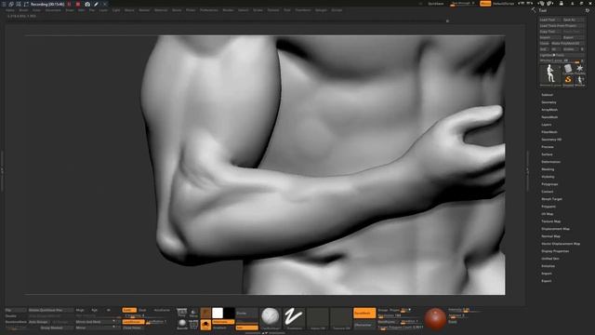595x335 pixels.
Task: Open the recorder hamburger menu
Action: [x=4, y=4]
